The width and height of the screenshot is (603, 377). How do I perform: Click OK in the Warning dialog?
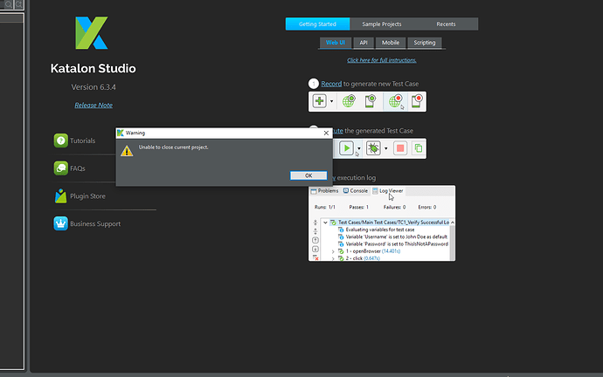tap(308, 175)
